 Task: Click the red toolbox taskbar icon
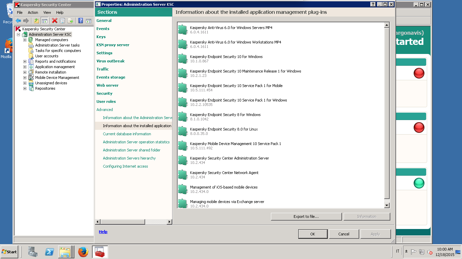click(100, 252)
